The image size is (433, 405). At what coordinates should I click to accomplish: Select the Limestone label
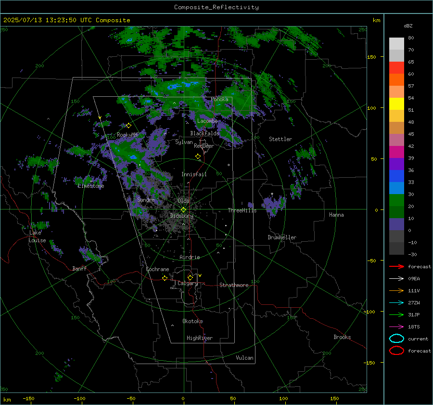pyautogui.click(x=91, y=186)
